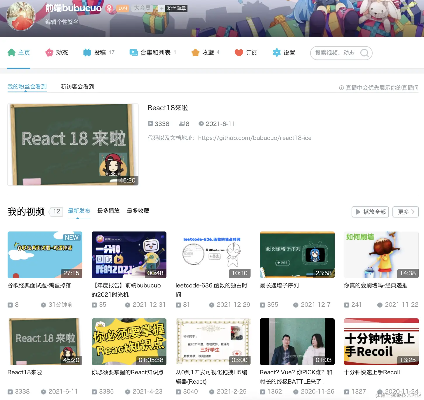This screenshot has width=424, height=400.
Task: Open the 投稿 17 tab
Action: point(99,52)
